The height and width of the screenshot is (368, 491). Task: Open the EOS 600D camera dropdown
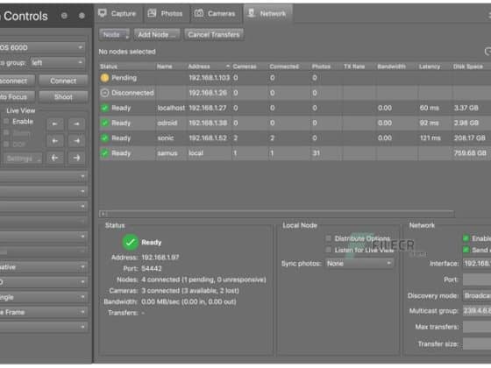[42, 47]
